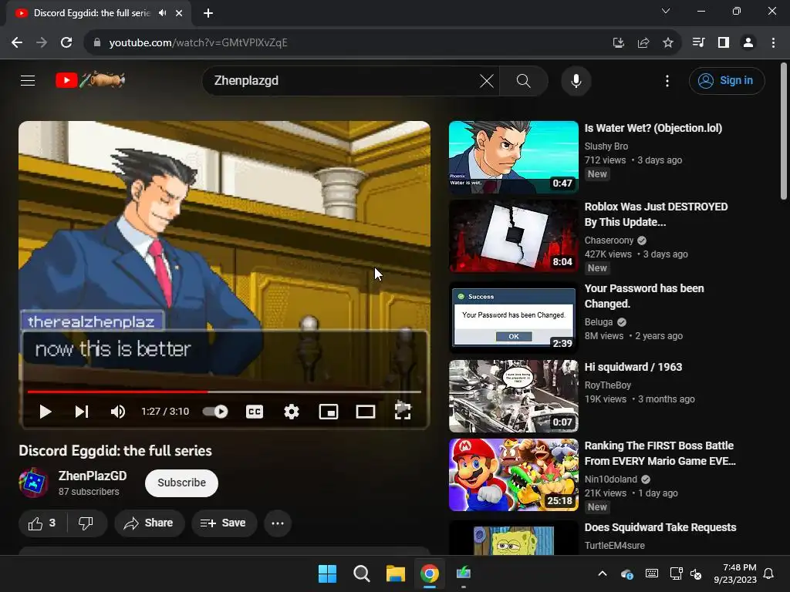Select the Discord Eggdid browser tab
790x592 pixels.
[91, 13]
